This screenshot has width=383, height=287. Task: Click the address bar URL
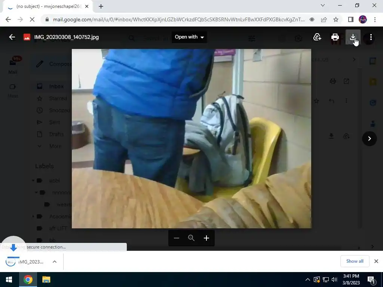179,19
